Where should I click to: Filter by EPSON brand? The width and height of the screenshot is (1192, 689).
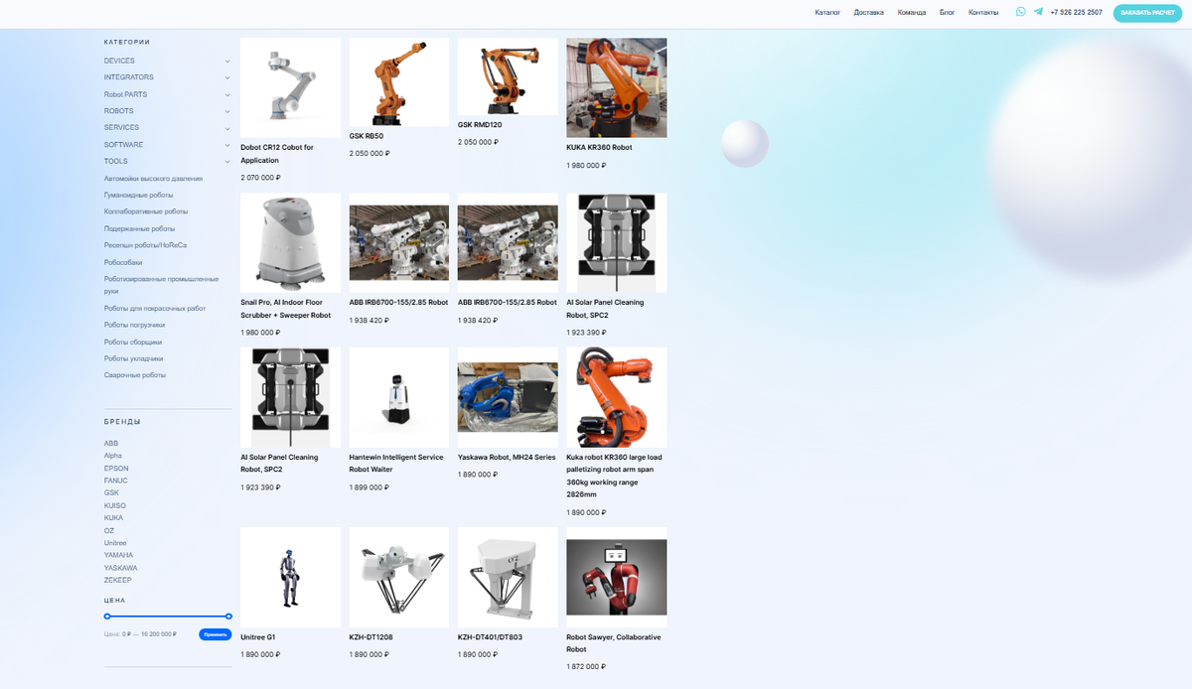116,468
